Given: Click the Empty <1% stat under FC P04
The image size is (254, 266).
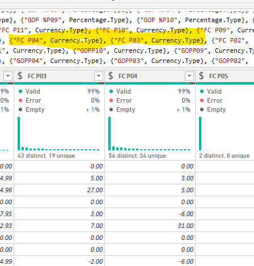Looking at the screenshot, I should (150, 109).
